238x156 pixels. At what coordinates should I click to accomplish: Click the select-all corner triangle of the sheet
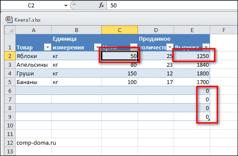tap(10, 30)
